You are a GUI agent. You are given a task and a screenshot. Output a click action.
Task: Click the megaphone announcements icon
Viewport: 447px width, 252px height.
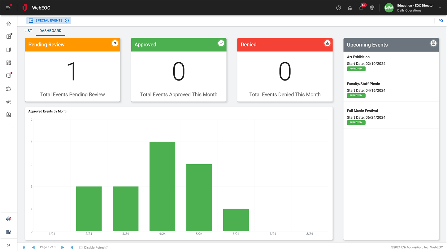[8, 102]
